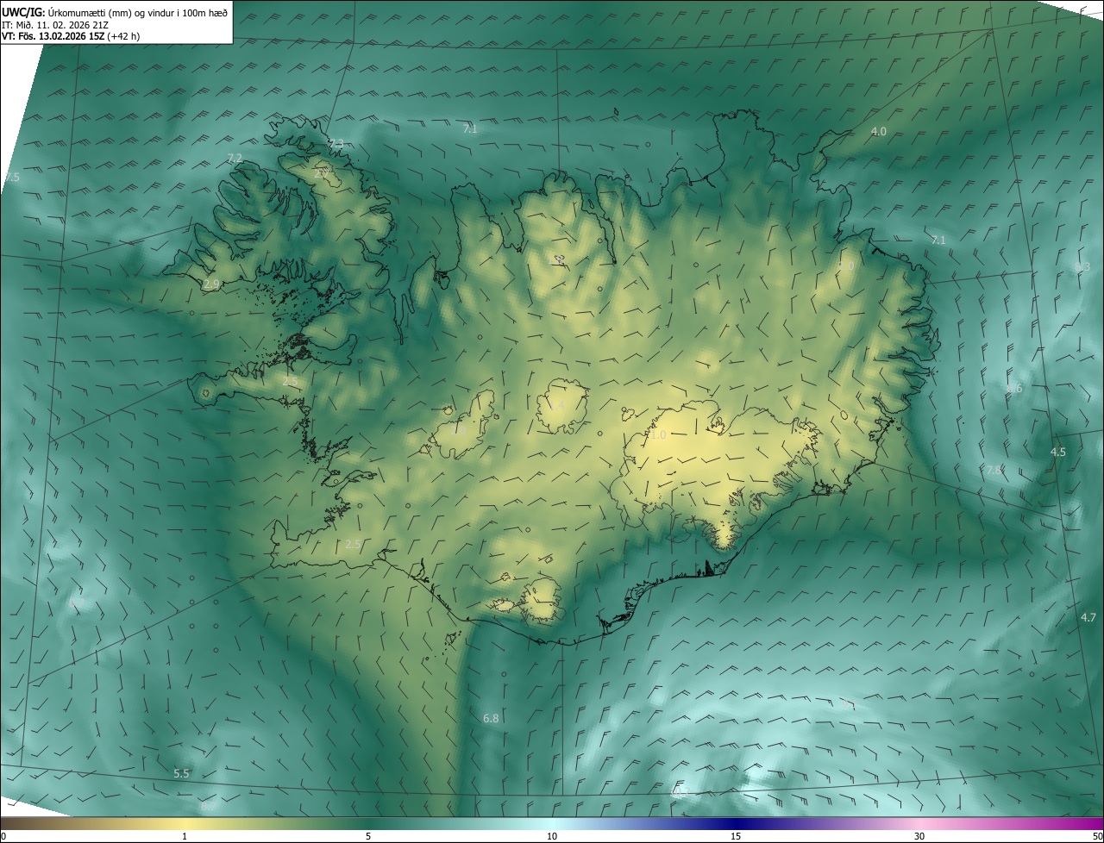Click the 6.8 value south of the coast
The width and height of the screenshot is (1104, 843).
pos(491,718)
